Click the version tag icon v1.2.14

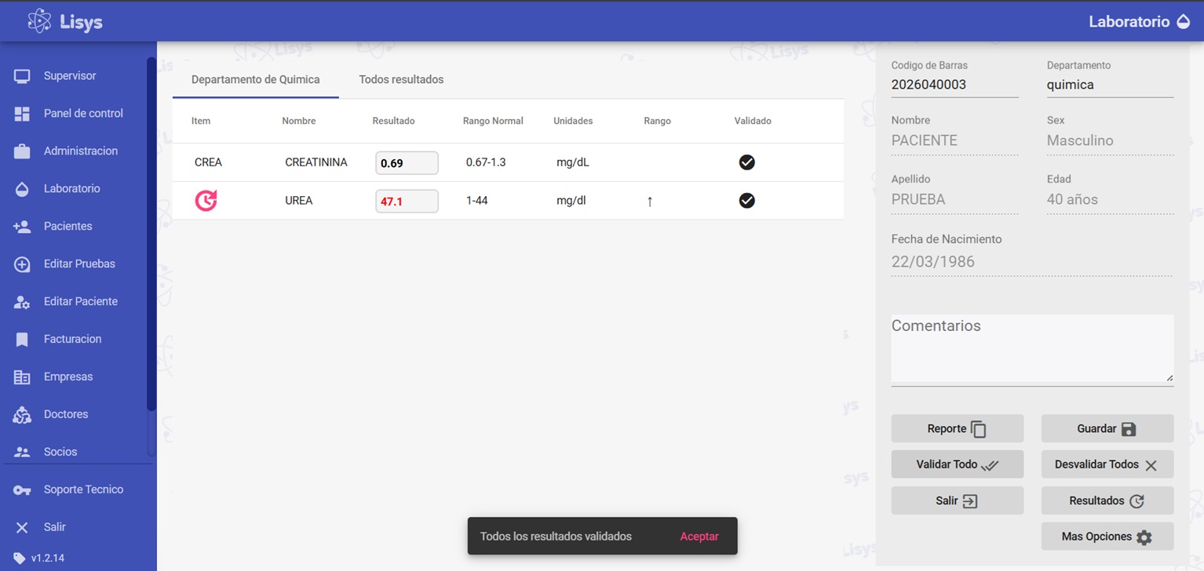20,558
